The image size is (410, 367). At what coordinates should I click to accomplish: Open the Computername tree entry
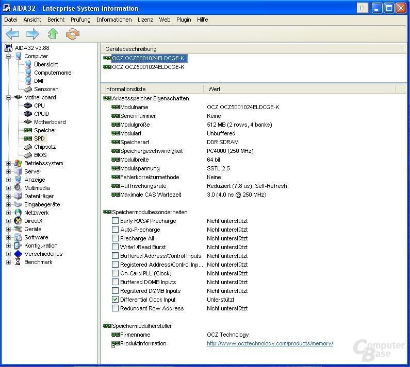pyautogui.click(x=53, y=73)
